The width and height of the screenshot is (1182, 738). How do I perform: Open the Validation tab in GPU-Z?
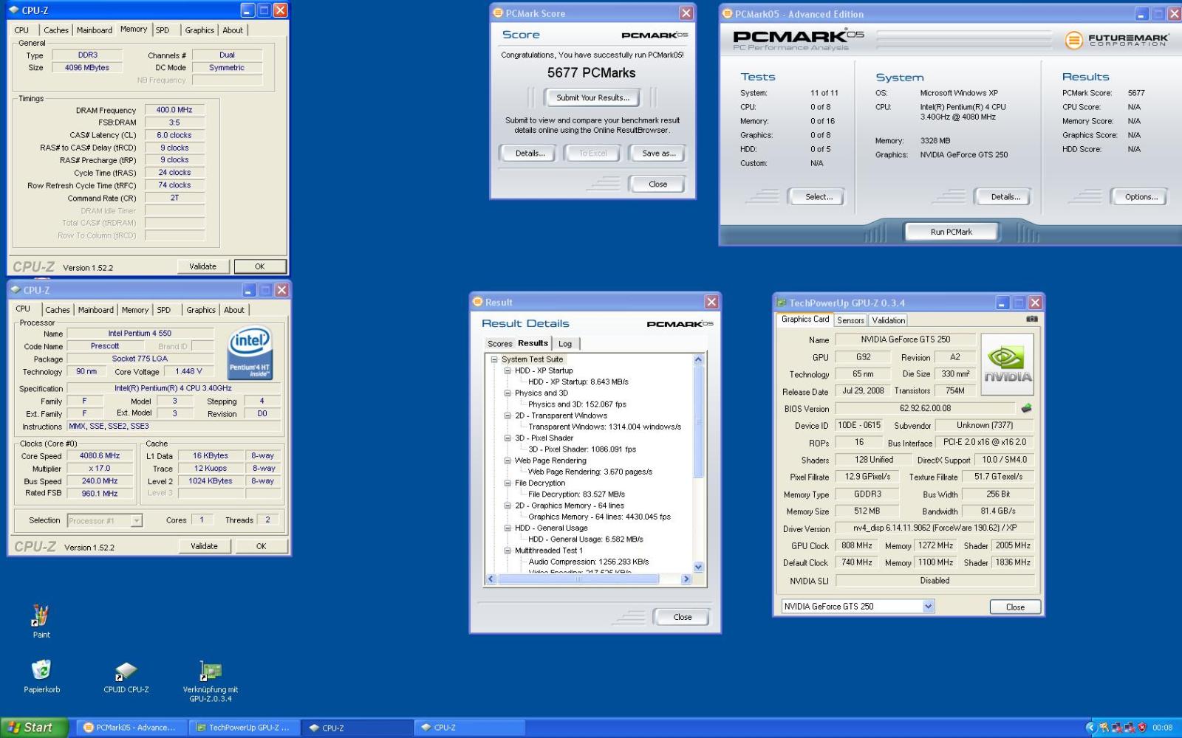888,320
